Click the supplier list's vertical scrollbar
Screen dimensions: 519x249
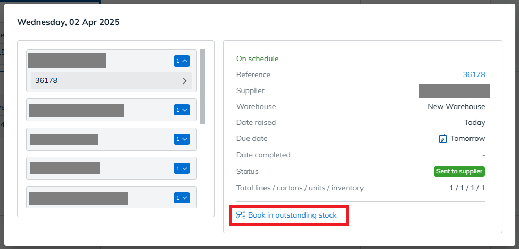point(203,87)
